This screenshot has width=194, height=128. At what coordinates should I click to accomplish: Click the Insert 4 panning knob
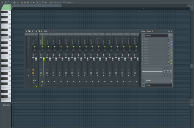[x=61, y=51]
